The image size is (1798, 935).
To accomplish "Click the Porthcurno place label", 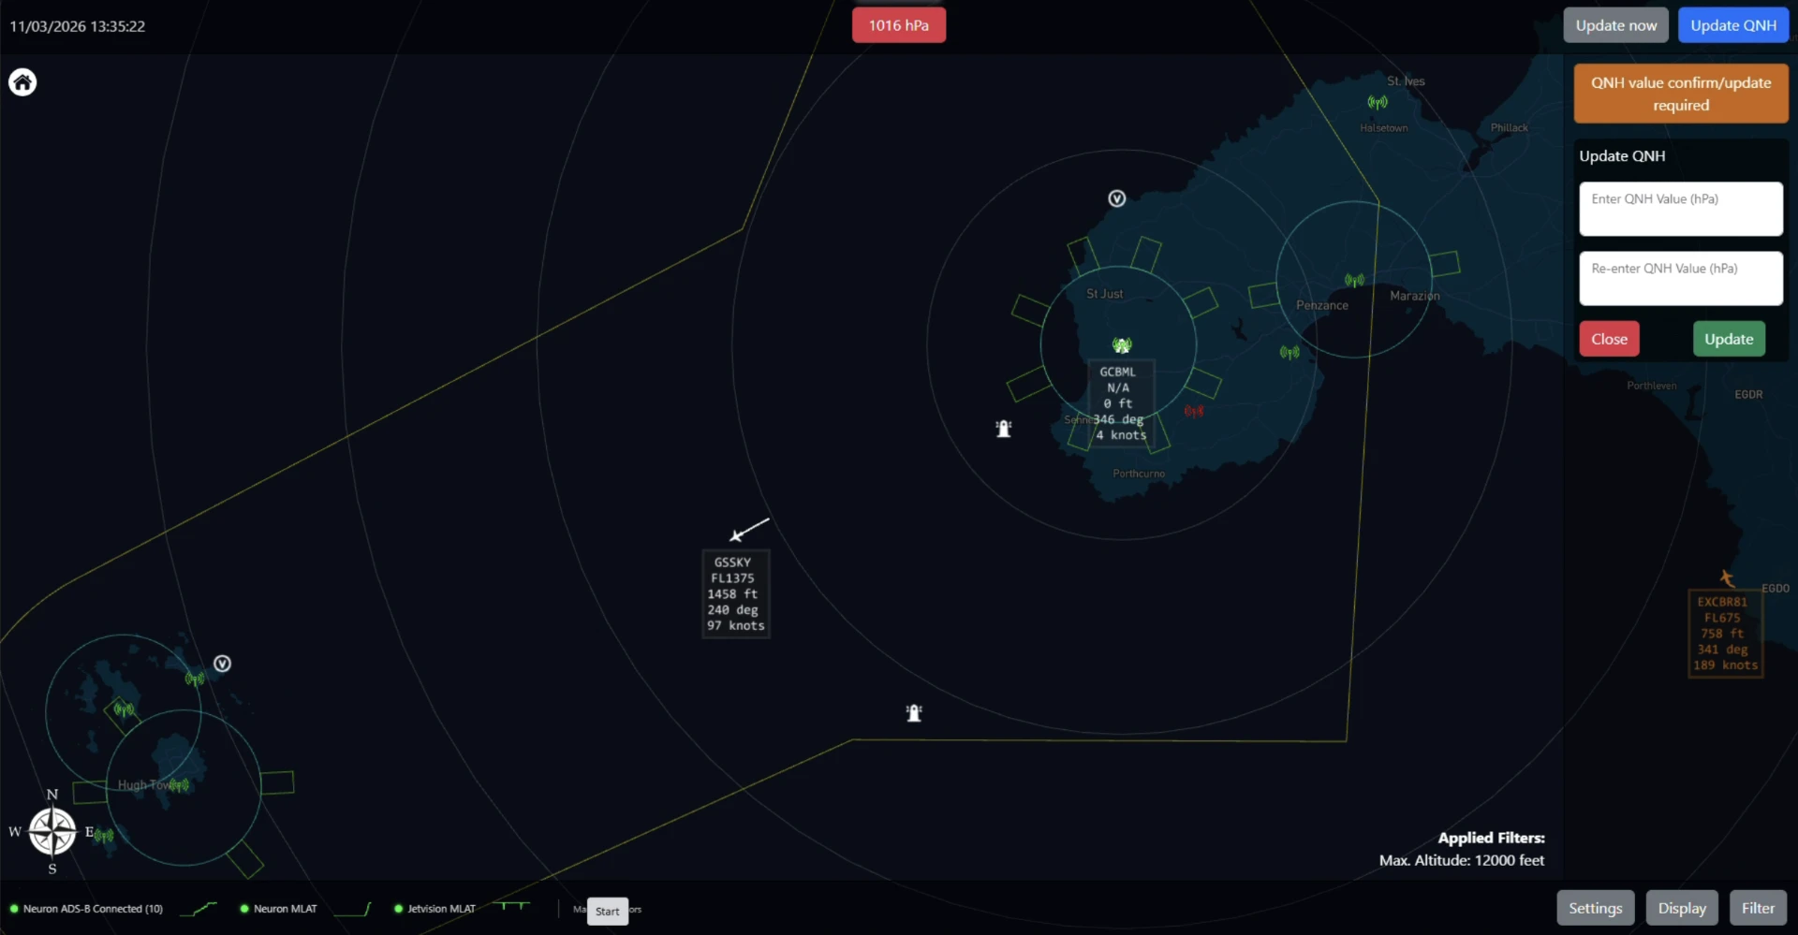I will pos(1139,474).
